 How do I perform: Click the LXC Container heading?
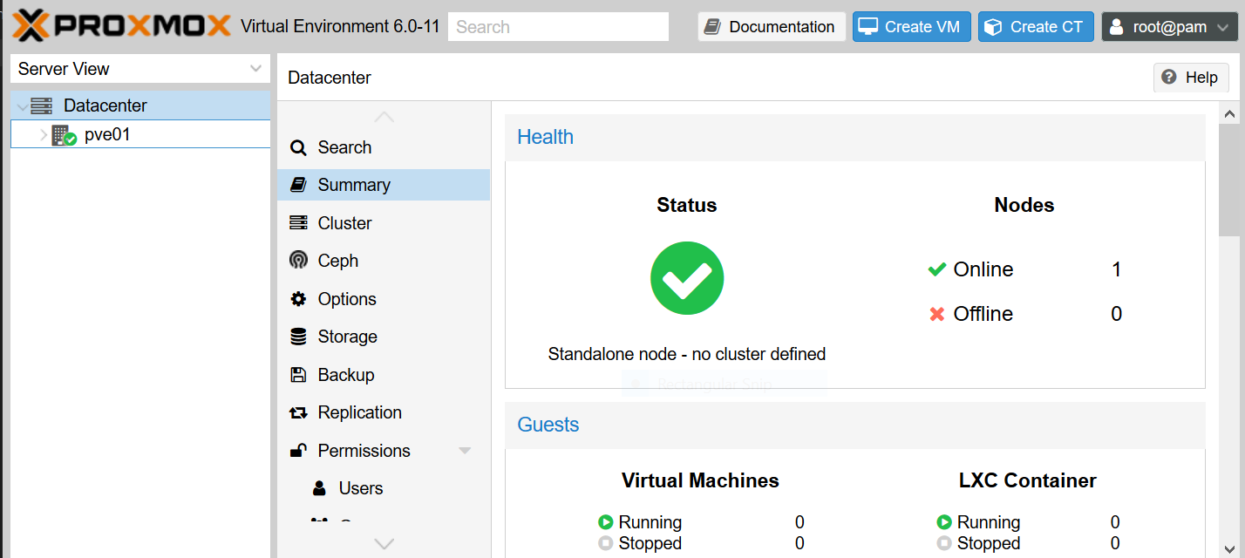click(1028, 480)
